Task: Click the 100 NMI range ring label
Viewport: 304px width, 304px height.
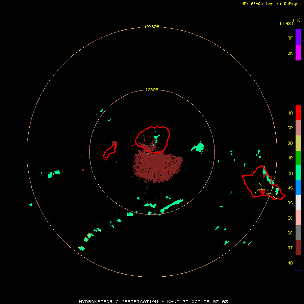Action: (152, 27)
